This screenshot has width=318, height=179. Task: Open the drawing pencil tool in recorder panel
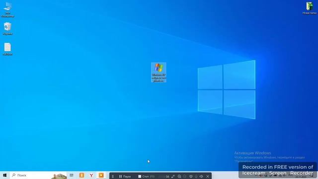(x=173, y=177)
